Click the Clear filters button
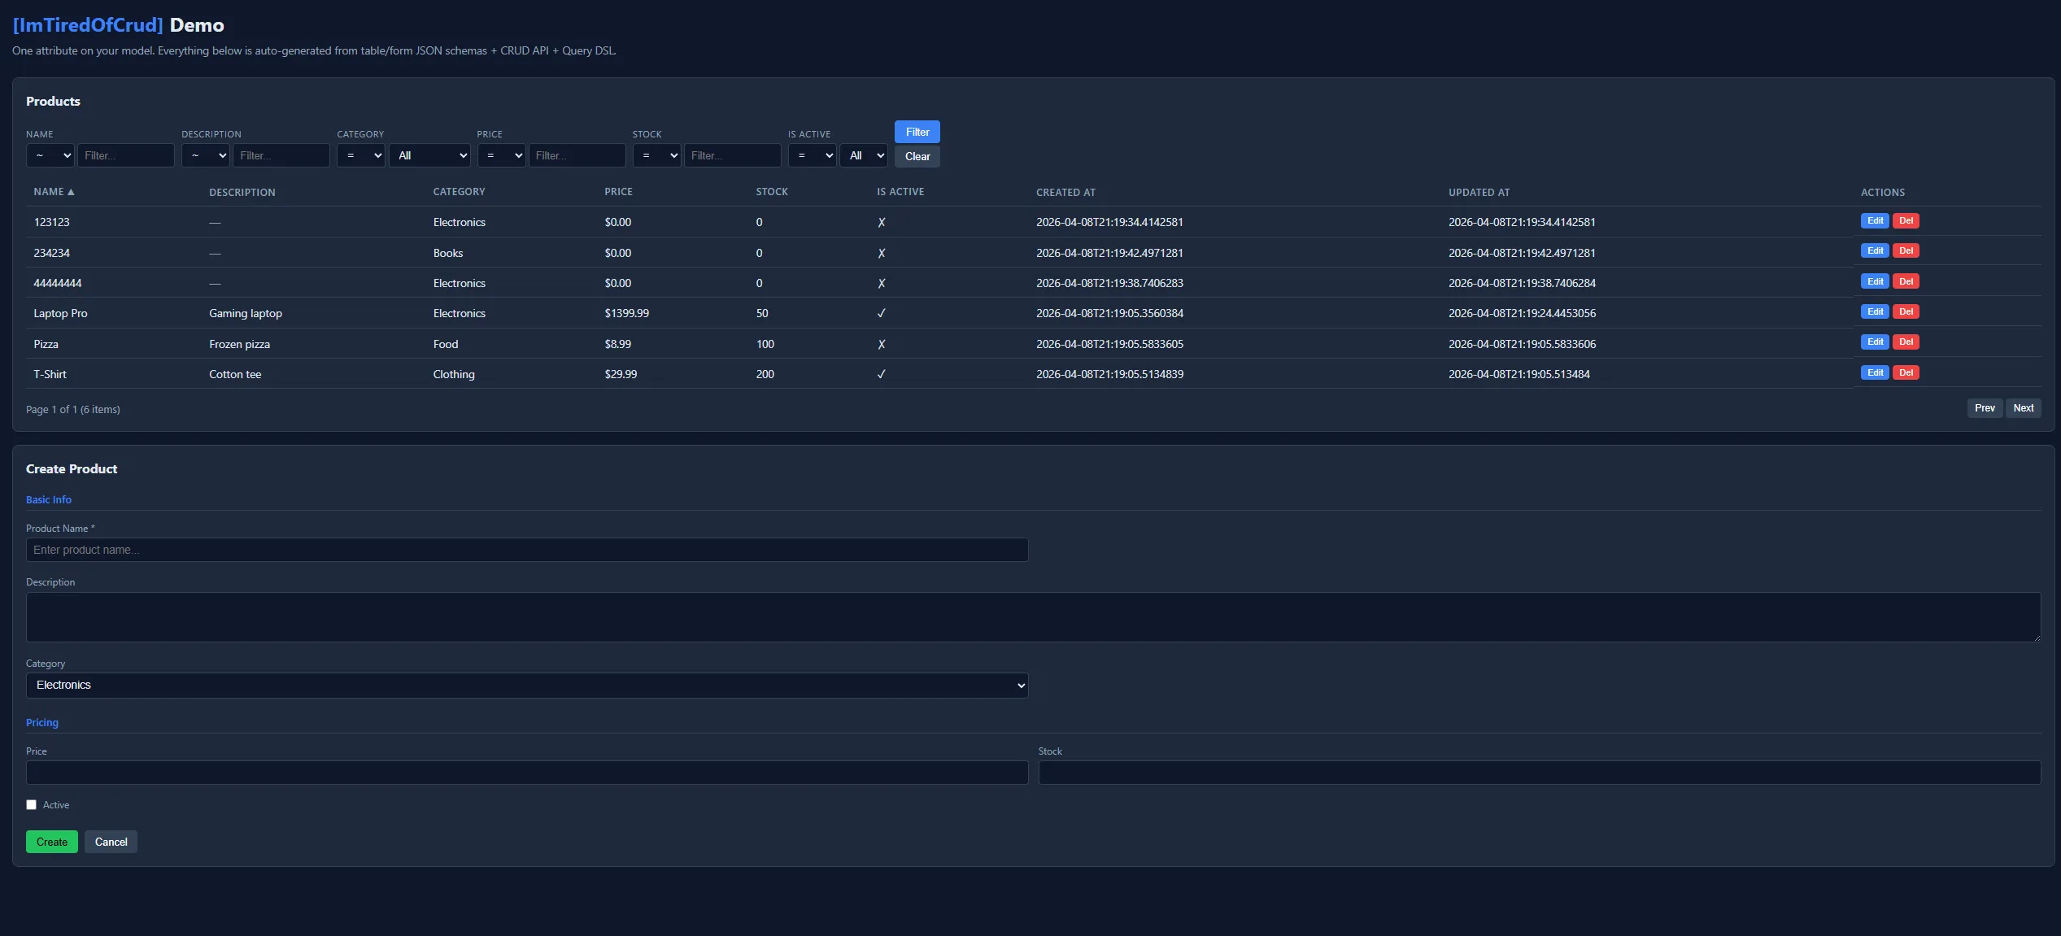The height and width of the screenshot is (936, 2061). [917, 156]
